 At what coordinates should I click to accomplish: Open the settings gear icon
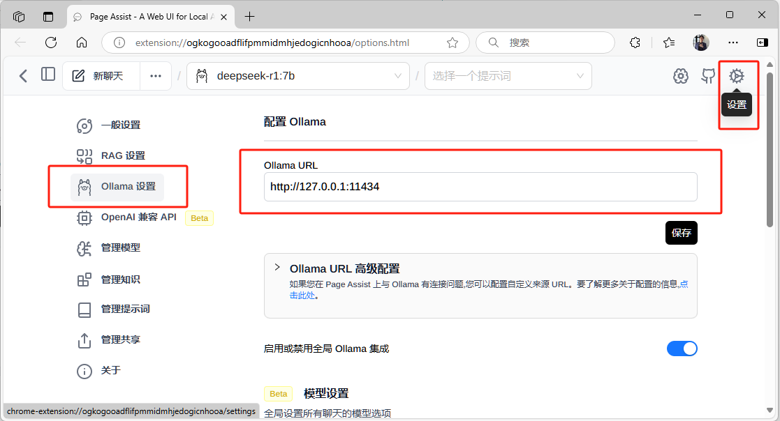point(736,76)
